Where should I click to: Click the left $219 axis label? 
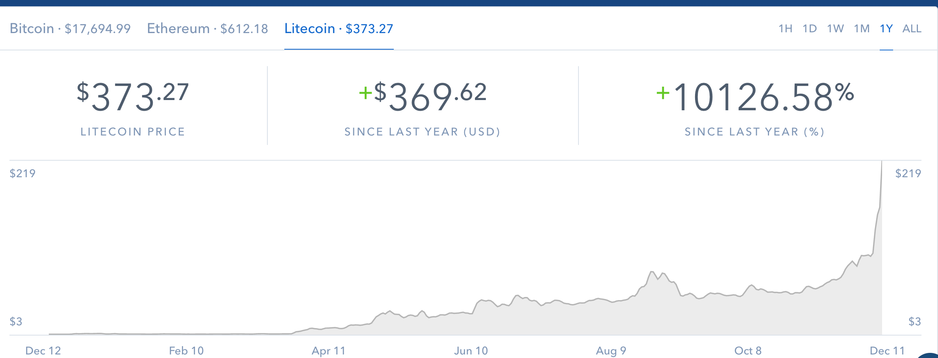point(22,173)
